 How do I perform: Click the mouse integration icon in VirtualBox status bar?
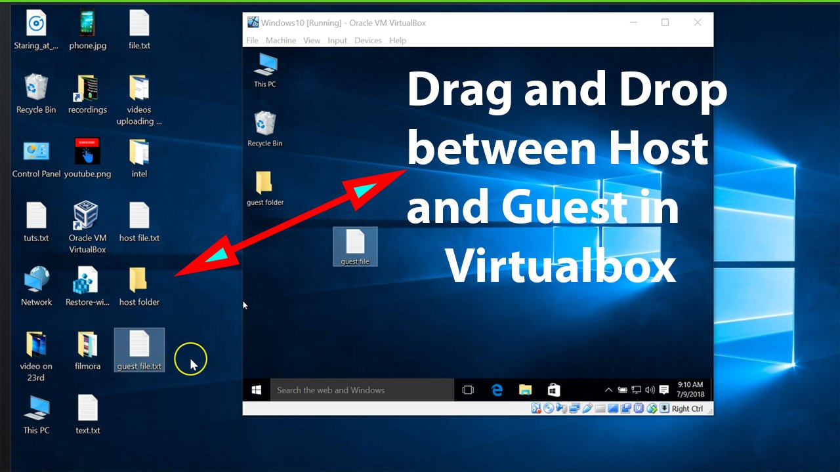tap(652, 408)
